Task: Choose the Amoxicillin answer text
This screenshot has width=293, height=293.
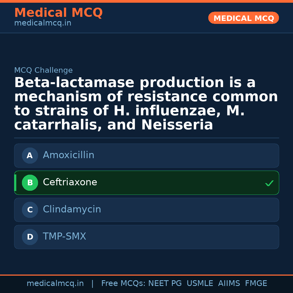Action: pyautogui.click(x=69, y=155)
